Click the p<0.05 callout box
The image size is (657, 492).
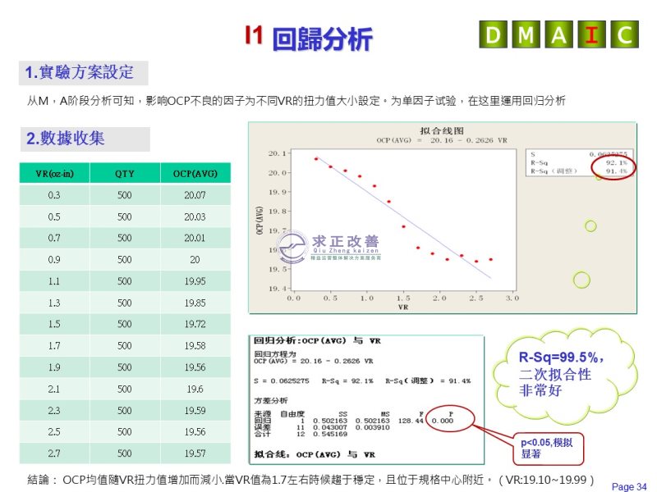tap(547, 448)
